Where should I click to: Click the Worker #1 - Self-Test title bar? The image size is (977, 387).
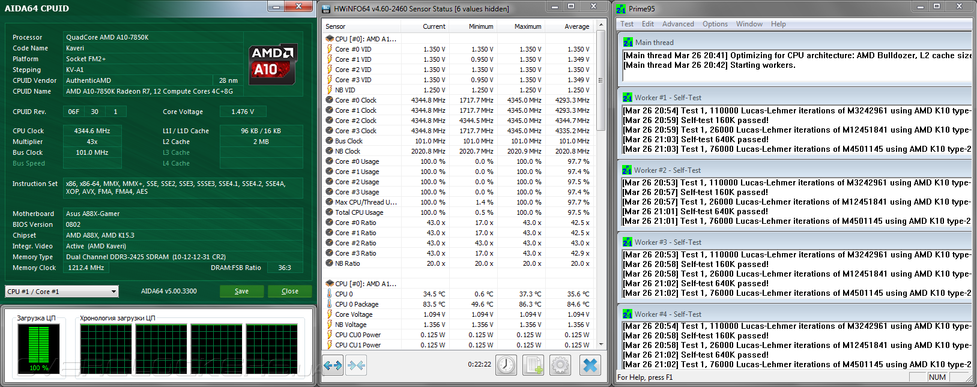pos(794,97)
